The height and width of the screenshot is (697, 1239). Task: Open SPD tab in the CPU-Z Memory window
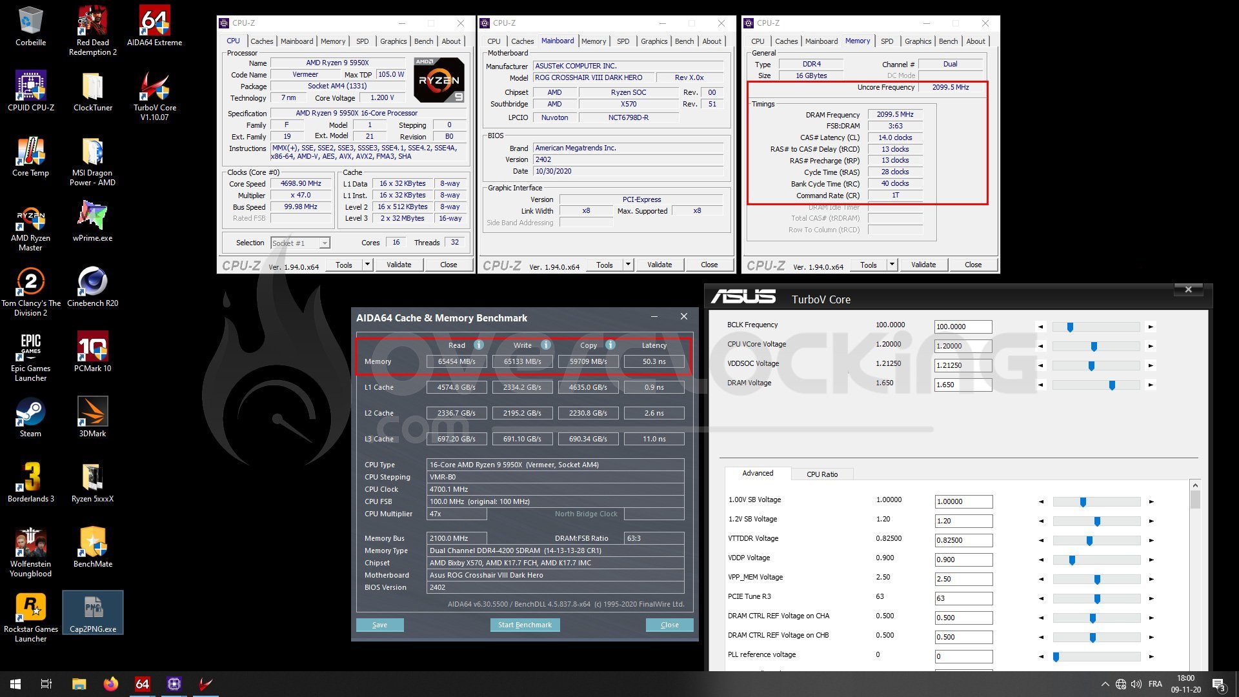tap(887, 41)
